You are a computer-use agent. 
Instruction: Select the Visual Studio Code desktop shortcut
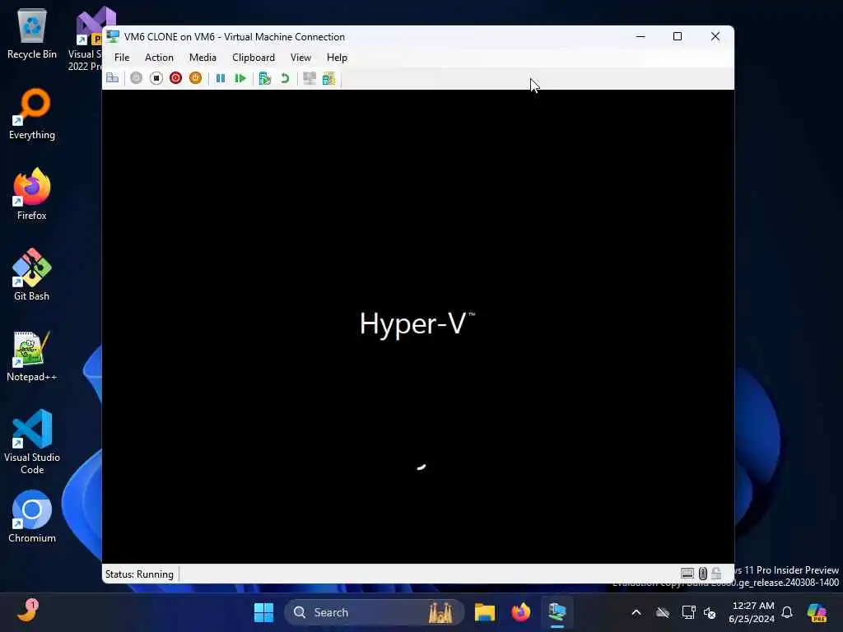click(x=32, y=442)
